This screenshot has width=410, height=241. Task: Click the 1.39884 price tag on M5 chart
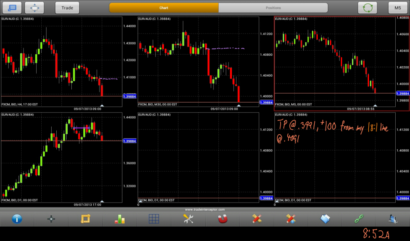click(403, 93)
